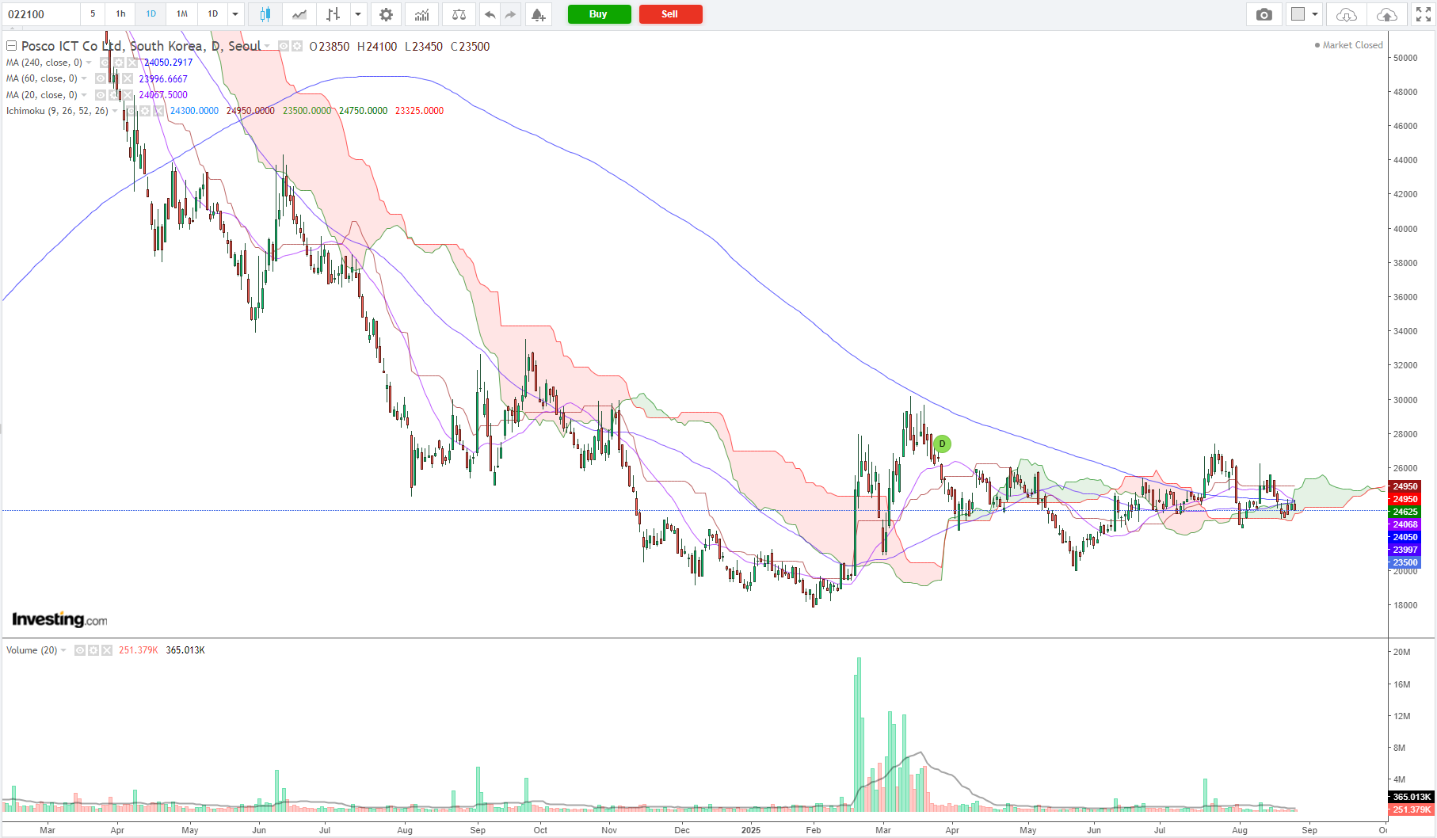Select the 1M interval
The image size is (1437, 838).
182,14
